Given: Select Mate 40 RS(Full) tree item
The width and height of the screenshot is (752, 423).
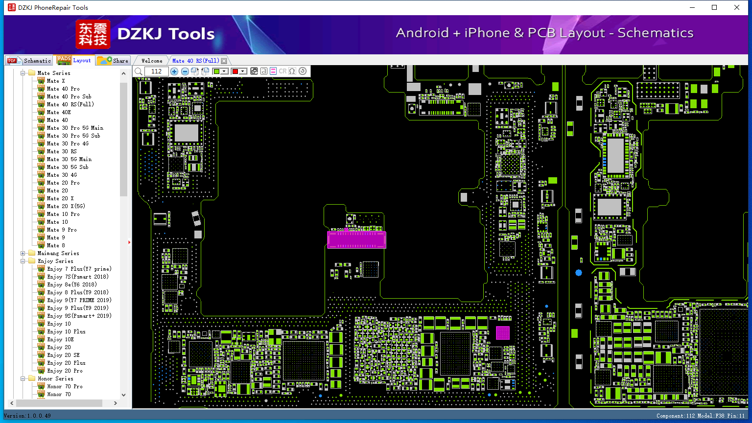Looking at the screenshot, I should click(x=70, y=104).
